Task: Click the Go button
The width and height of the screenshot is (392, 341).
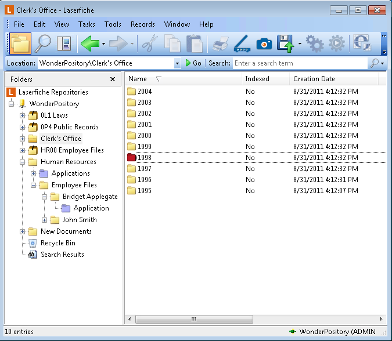Action: pyautogui.click(x=193, y=63)
